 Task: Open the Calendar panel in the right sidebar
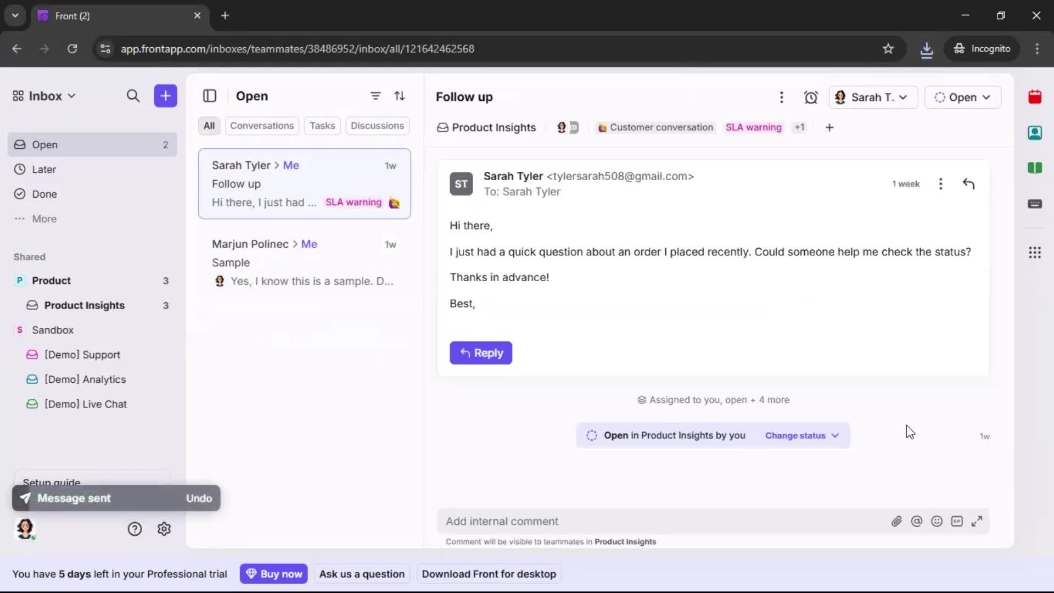click(1035, 97)
